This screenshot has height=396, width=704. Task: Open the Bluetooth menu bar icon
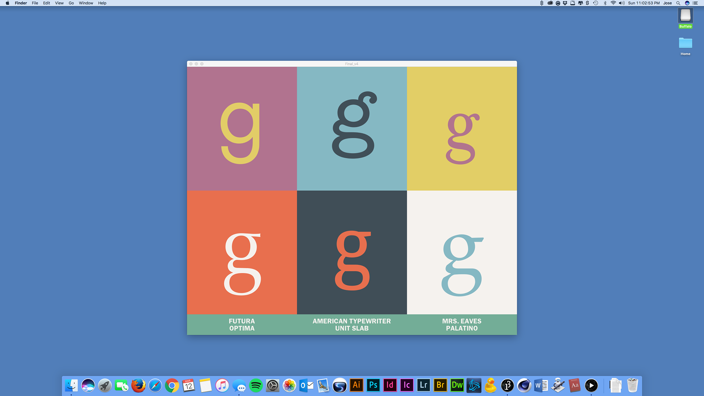605,3
